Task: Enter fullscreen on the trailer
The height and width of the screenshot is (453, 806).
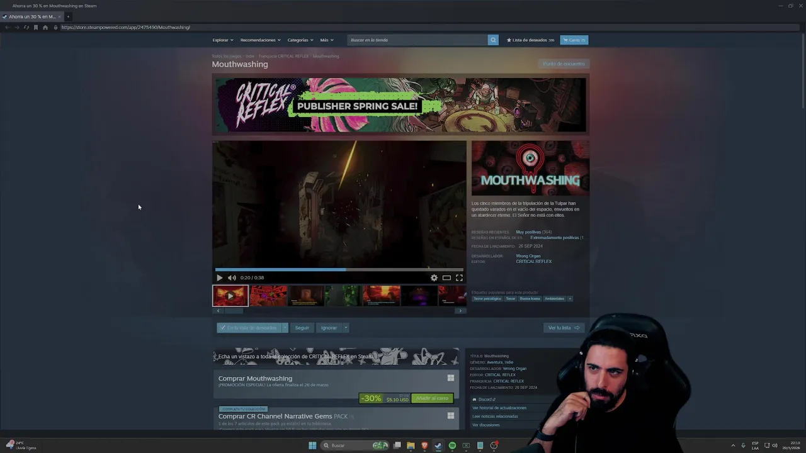Action: tap(459, 277)
